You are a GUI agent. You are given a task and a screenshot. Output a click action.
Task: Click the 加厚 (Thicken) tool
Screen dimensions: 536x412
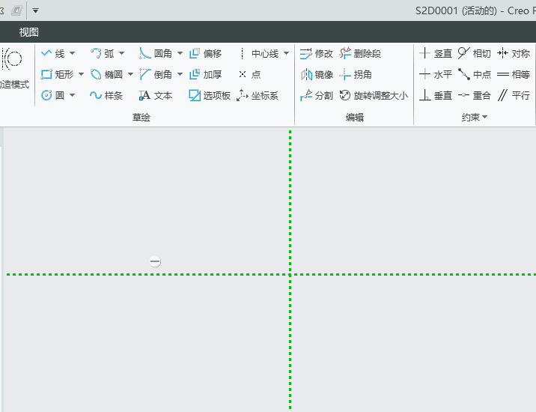[205, 74]
